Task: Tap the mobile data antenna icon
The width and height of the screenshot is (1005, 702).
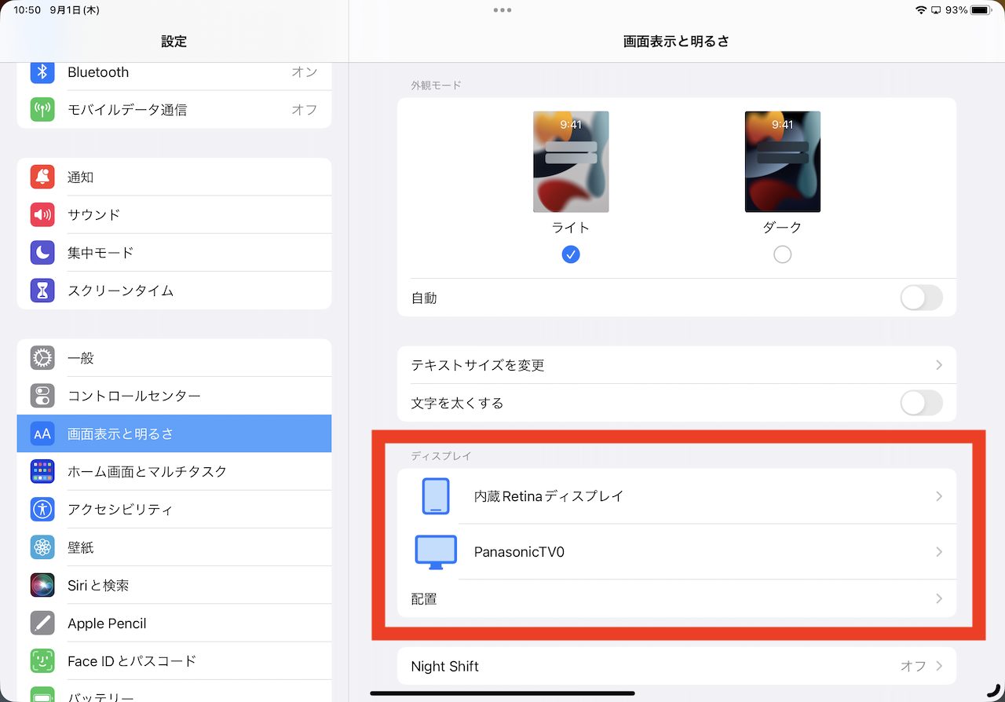Action: coord(42,110)
